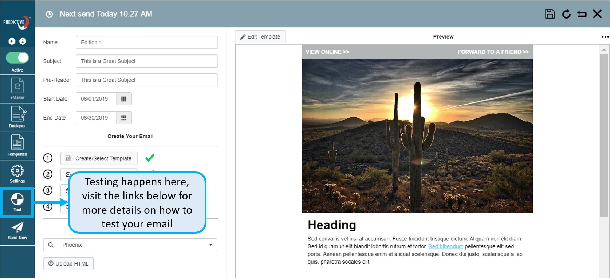Open the Settings gear in sidebar
Image resolution: width=610 pixels, height=279 pixels.
pyautogui.click(x=17, y=174)
